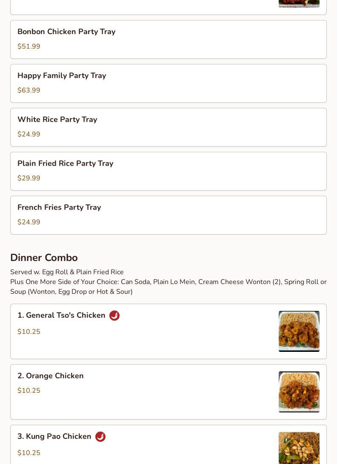337x464 pixels.
Task: Click partially visible food photo at top
Action: [x=299, y=3]
